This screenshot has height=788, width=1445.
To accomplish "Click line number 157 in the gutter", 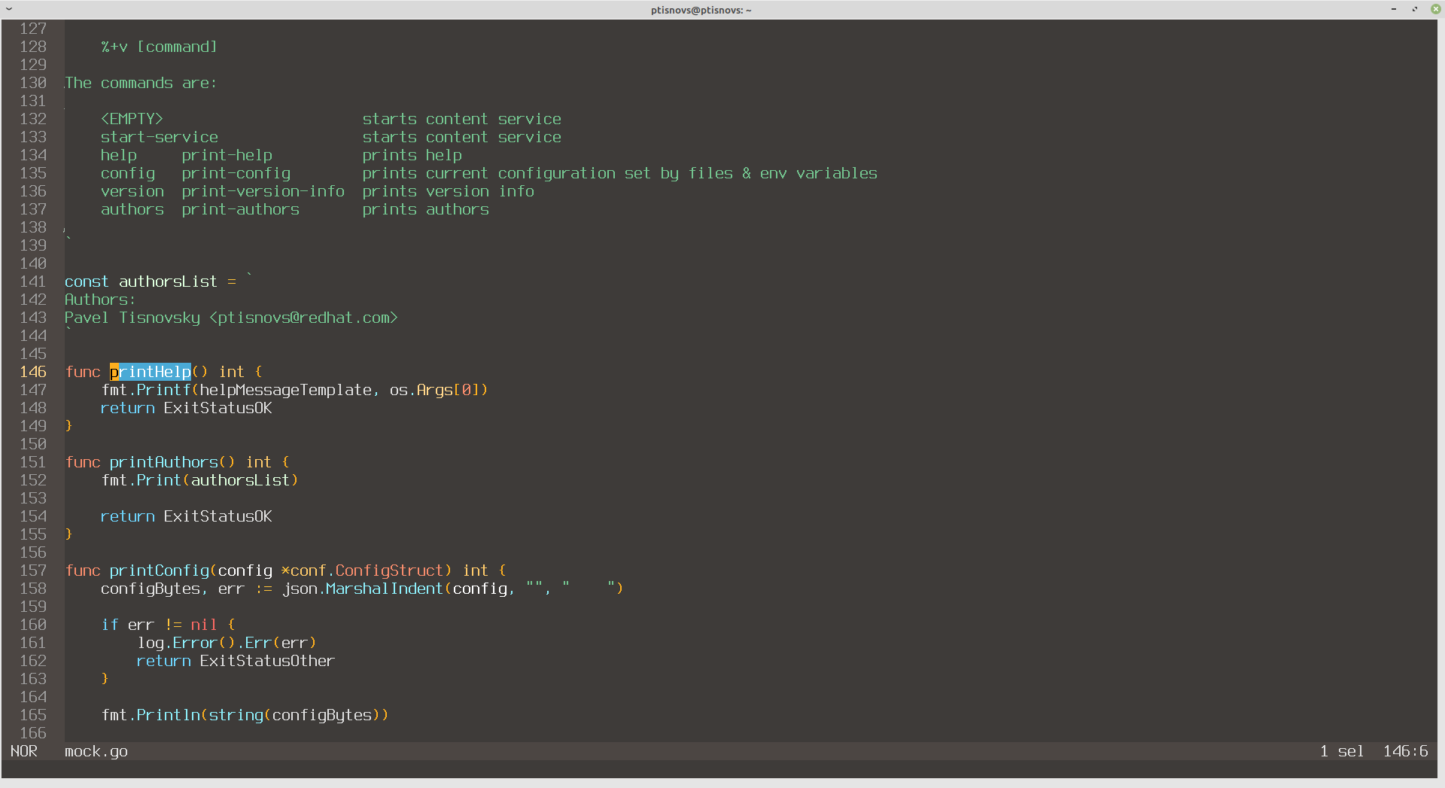I will point(33,570).
